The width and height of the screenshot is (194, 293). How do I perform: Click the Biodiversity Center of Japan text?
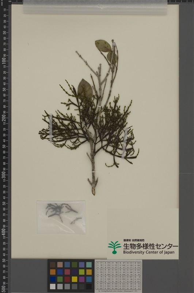click(149, 252)
